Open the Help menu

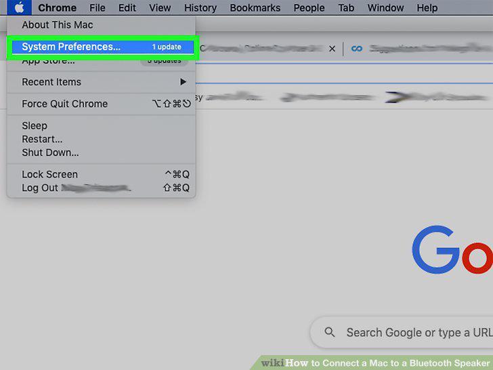(x=427, y=7)
